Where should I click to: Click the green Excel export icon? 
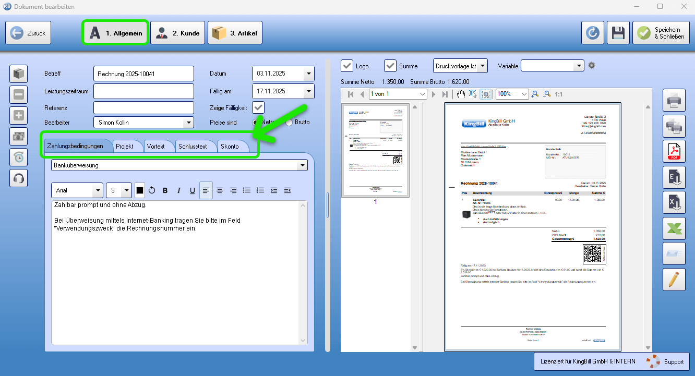(674, 228)
